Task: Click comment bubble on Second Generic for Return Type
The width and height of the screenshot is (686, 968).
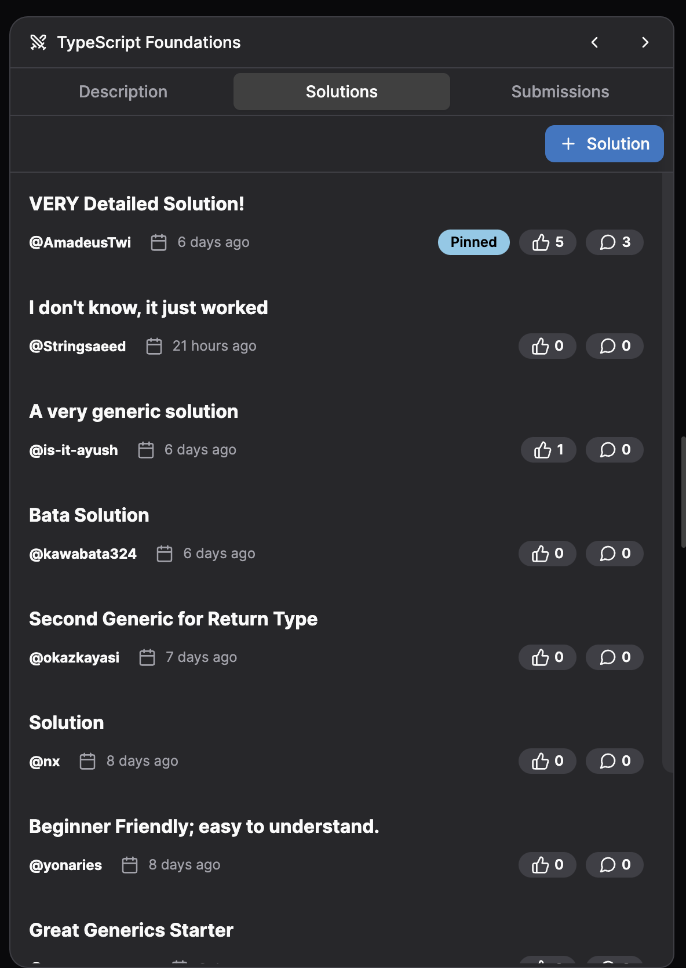Action: [614, 657]
